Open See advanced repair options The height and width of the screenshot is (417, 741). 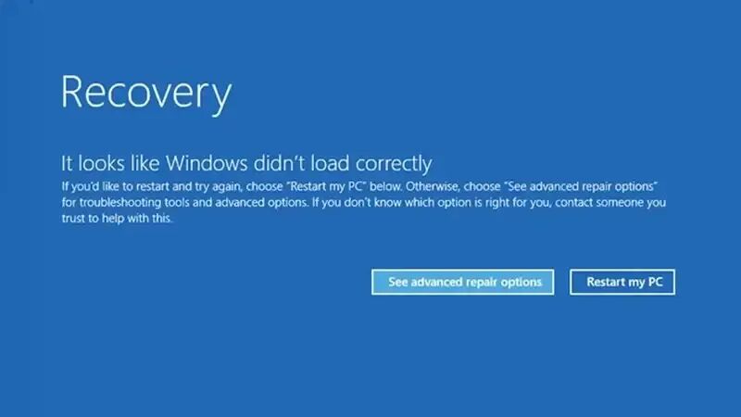pos(462,283)
